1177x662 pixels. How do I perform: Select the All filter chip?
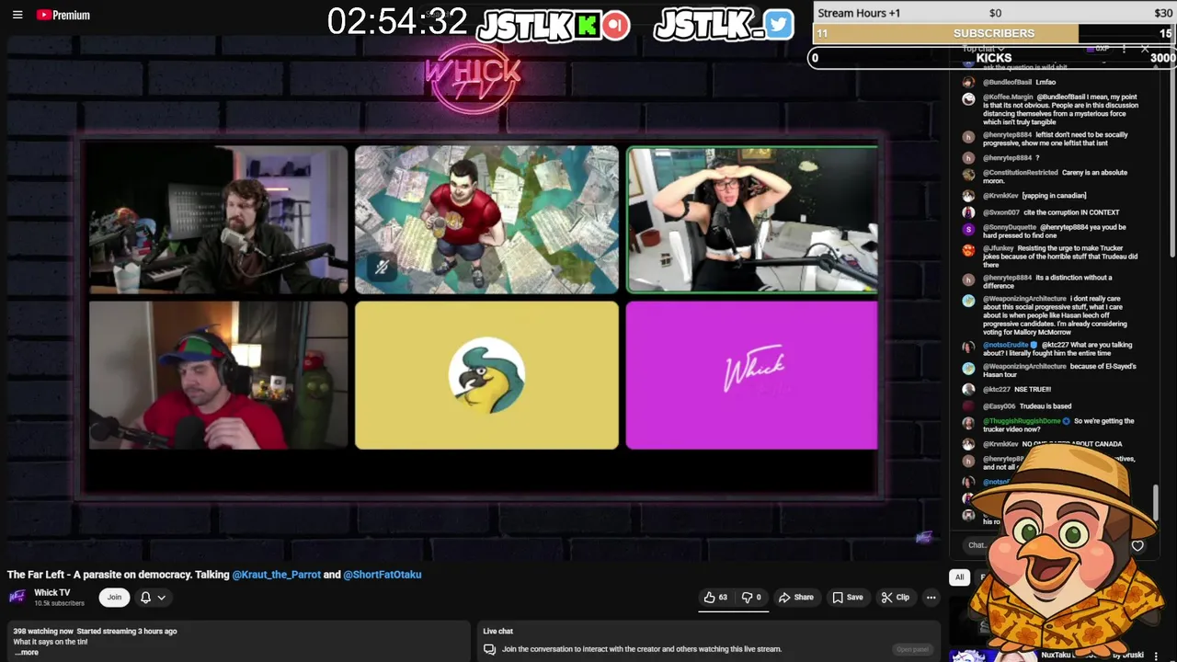[x=959, y=577]
